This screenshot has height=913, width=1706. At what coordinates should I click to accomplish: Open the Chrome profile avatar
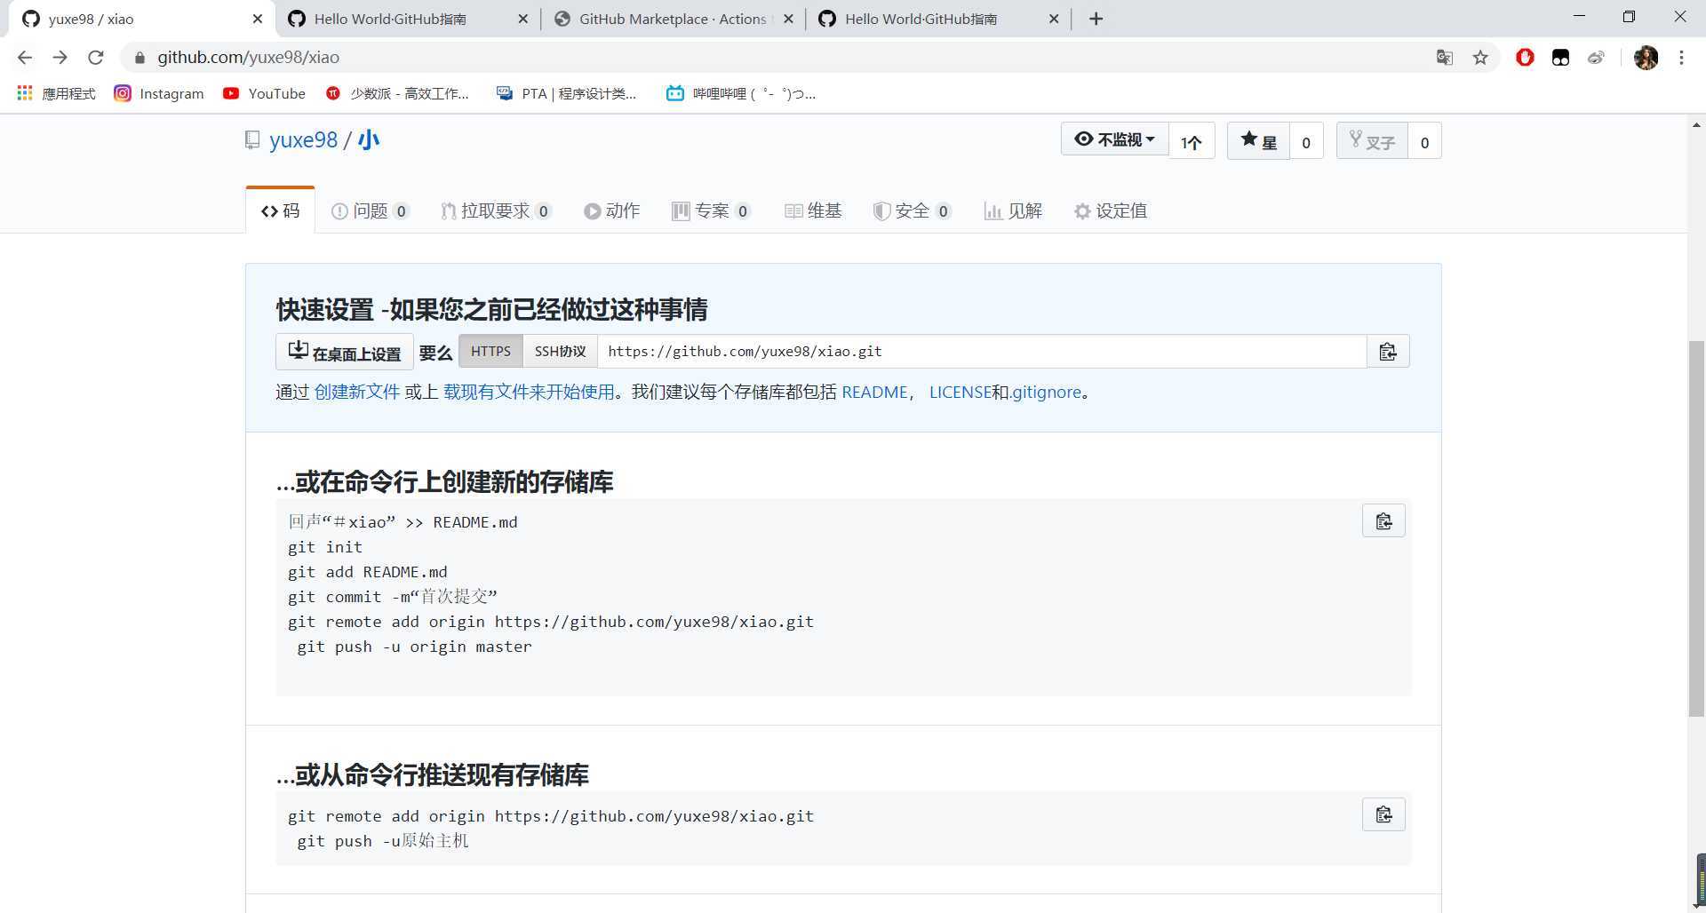[x=1646, y=58]
